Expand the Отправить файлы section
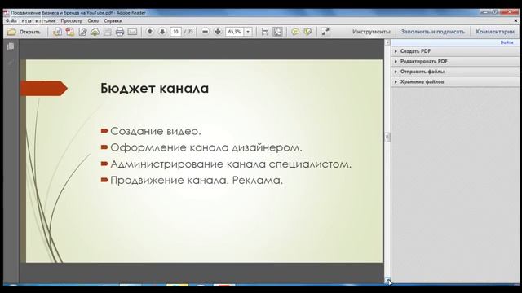 click(455, 72)
